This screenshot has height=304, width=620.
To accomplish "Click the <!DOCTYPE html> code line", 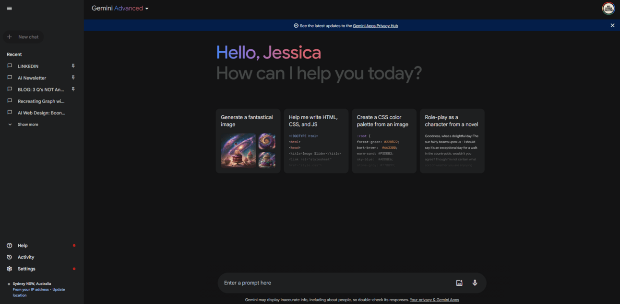I will pos(303,136).
